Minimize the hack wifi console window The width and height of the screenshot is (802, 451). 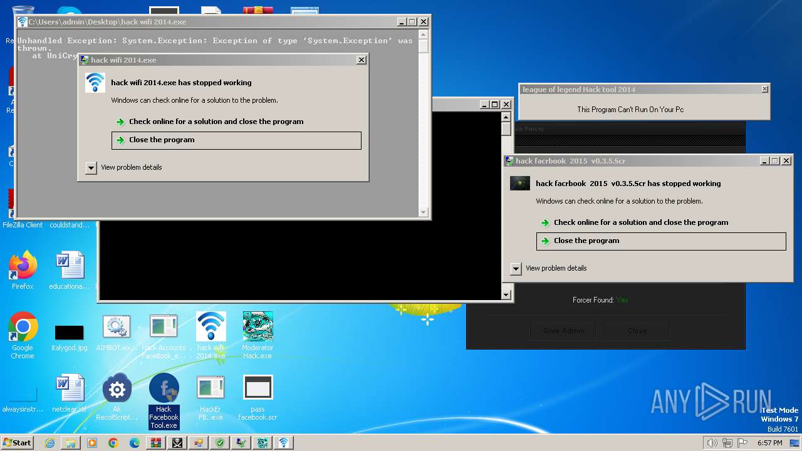coord(401,22)
